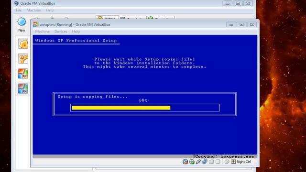
Task: Open the Devices menu in winxpvm window
Action: point(61,32)
